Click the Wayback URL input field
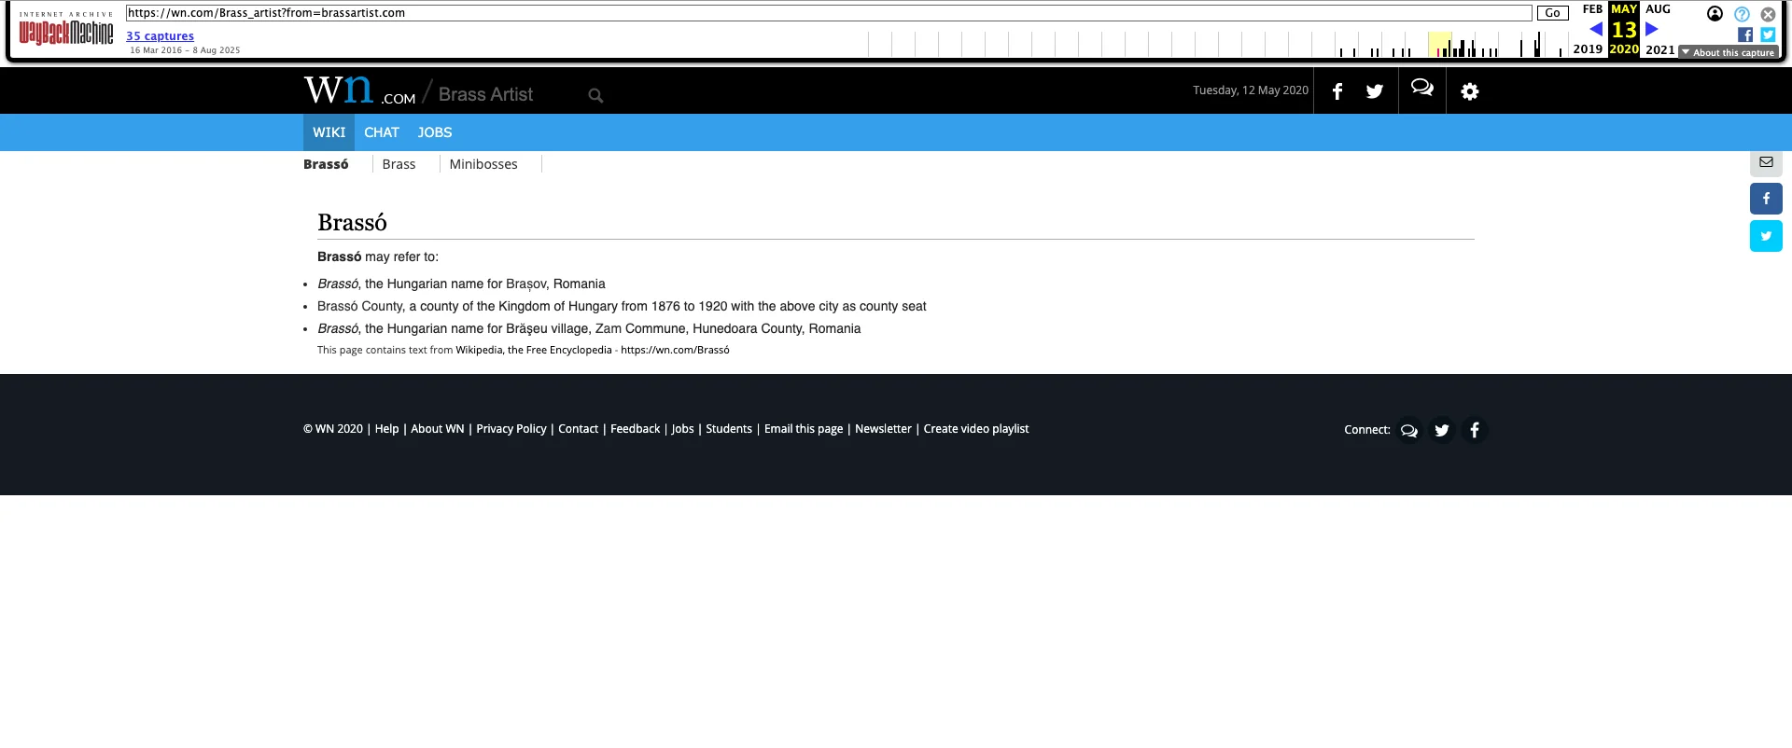The width and height of the screenshot is (1792, 748). [828, 13]
